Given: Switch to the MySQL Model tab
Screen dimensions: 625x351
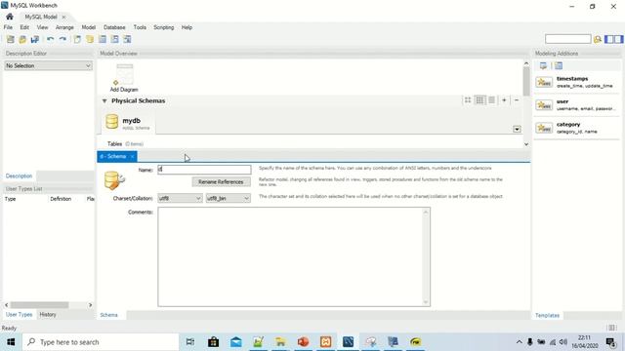Looking at the screenshot, I should tap(41, 17).
